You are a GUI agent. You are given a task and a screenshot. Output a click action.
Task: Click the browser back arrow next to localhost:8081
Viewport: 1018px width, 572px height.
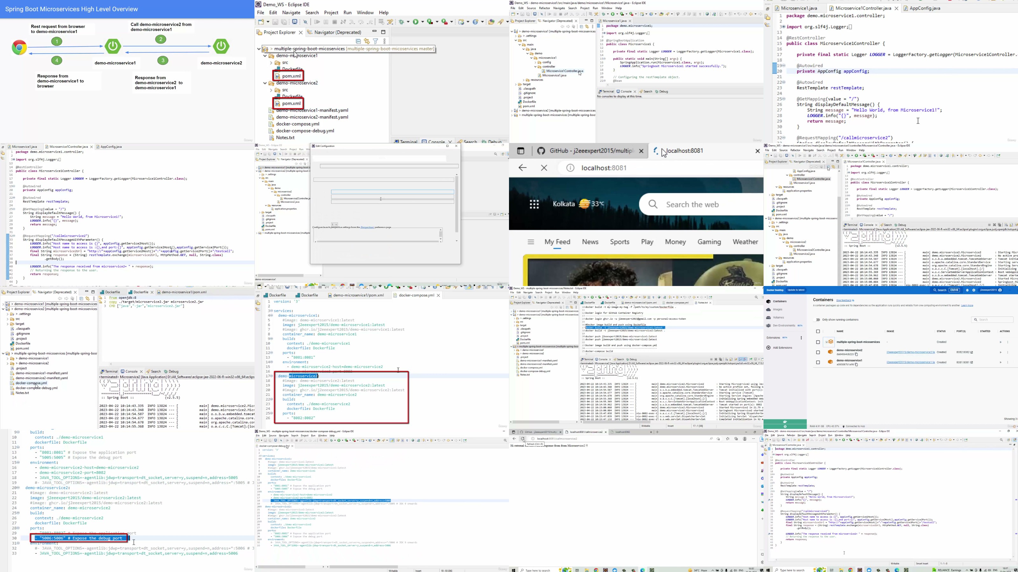(x=522, y=168)
